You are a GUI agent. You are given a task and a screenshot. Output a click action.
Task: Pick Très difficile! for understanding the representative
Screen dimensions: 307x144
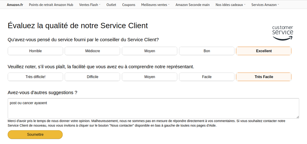[35, 77]
